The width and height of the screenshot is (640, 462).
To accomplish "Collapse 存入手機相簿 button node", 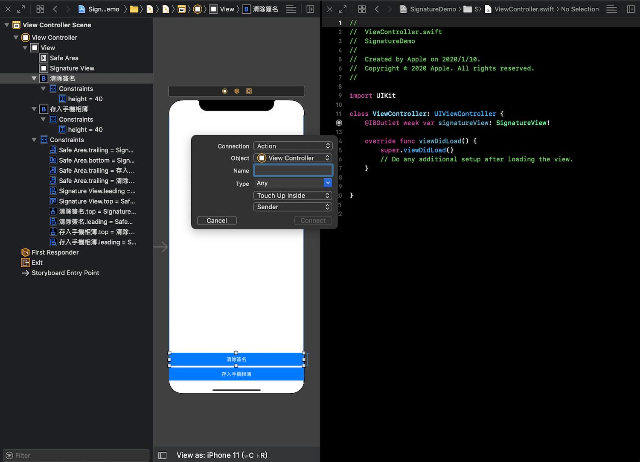I will pyautogui.click(x=34, y=109).
